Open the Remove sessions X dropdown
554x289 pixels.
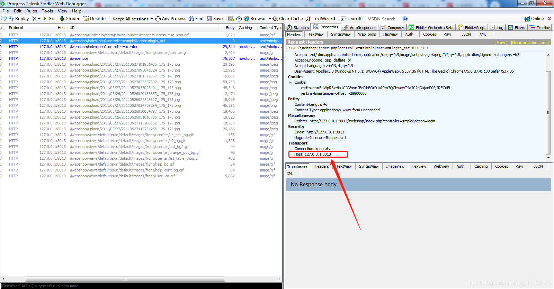(x=36, y=19)
